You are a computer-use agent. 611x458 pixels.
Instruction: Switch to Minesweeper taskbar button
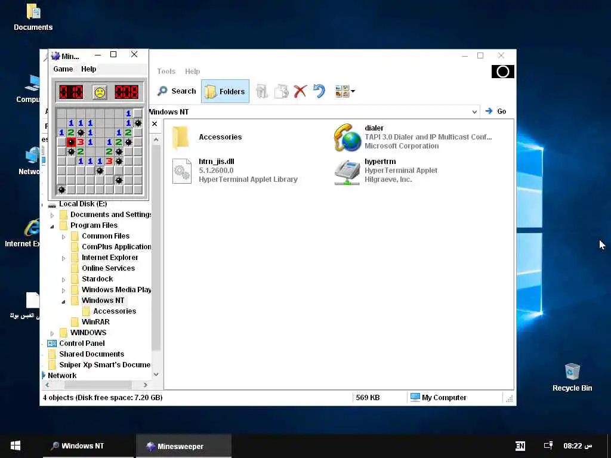point(184,446)
